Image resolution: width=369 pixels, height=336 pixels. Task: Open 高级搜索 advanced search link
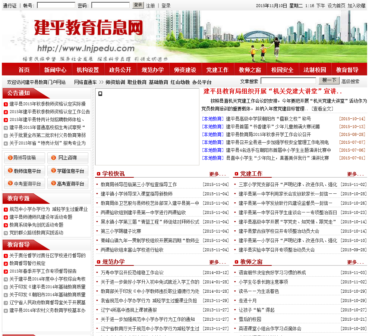click(350, 82)
